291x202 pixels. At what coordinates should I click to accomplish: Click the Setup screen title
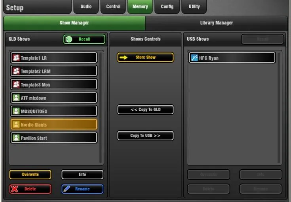click(x=15, y=8)
